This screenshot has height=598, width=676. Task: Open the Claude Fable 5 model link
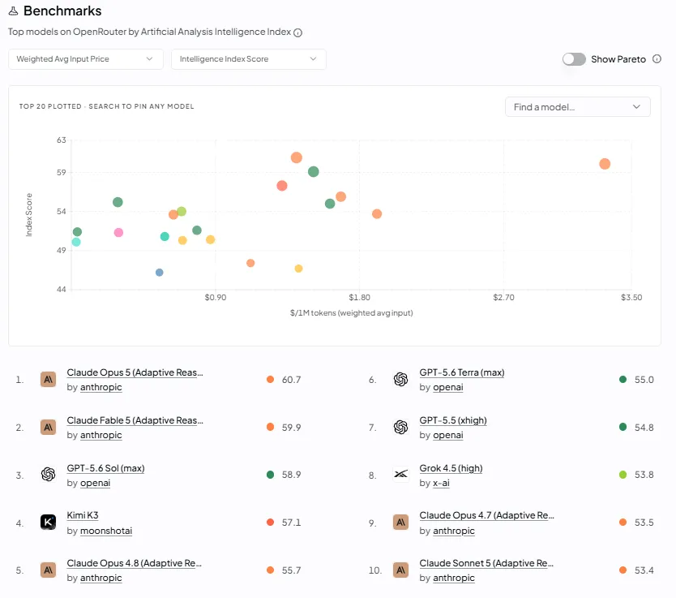135,420
